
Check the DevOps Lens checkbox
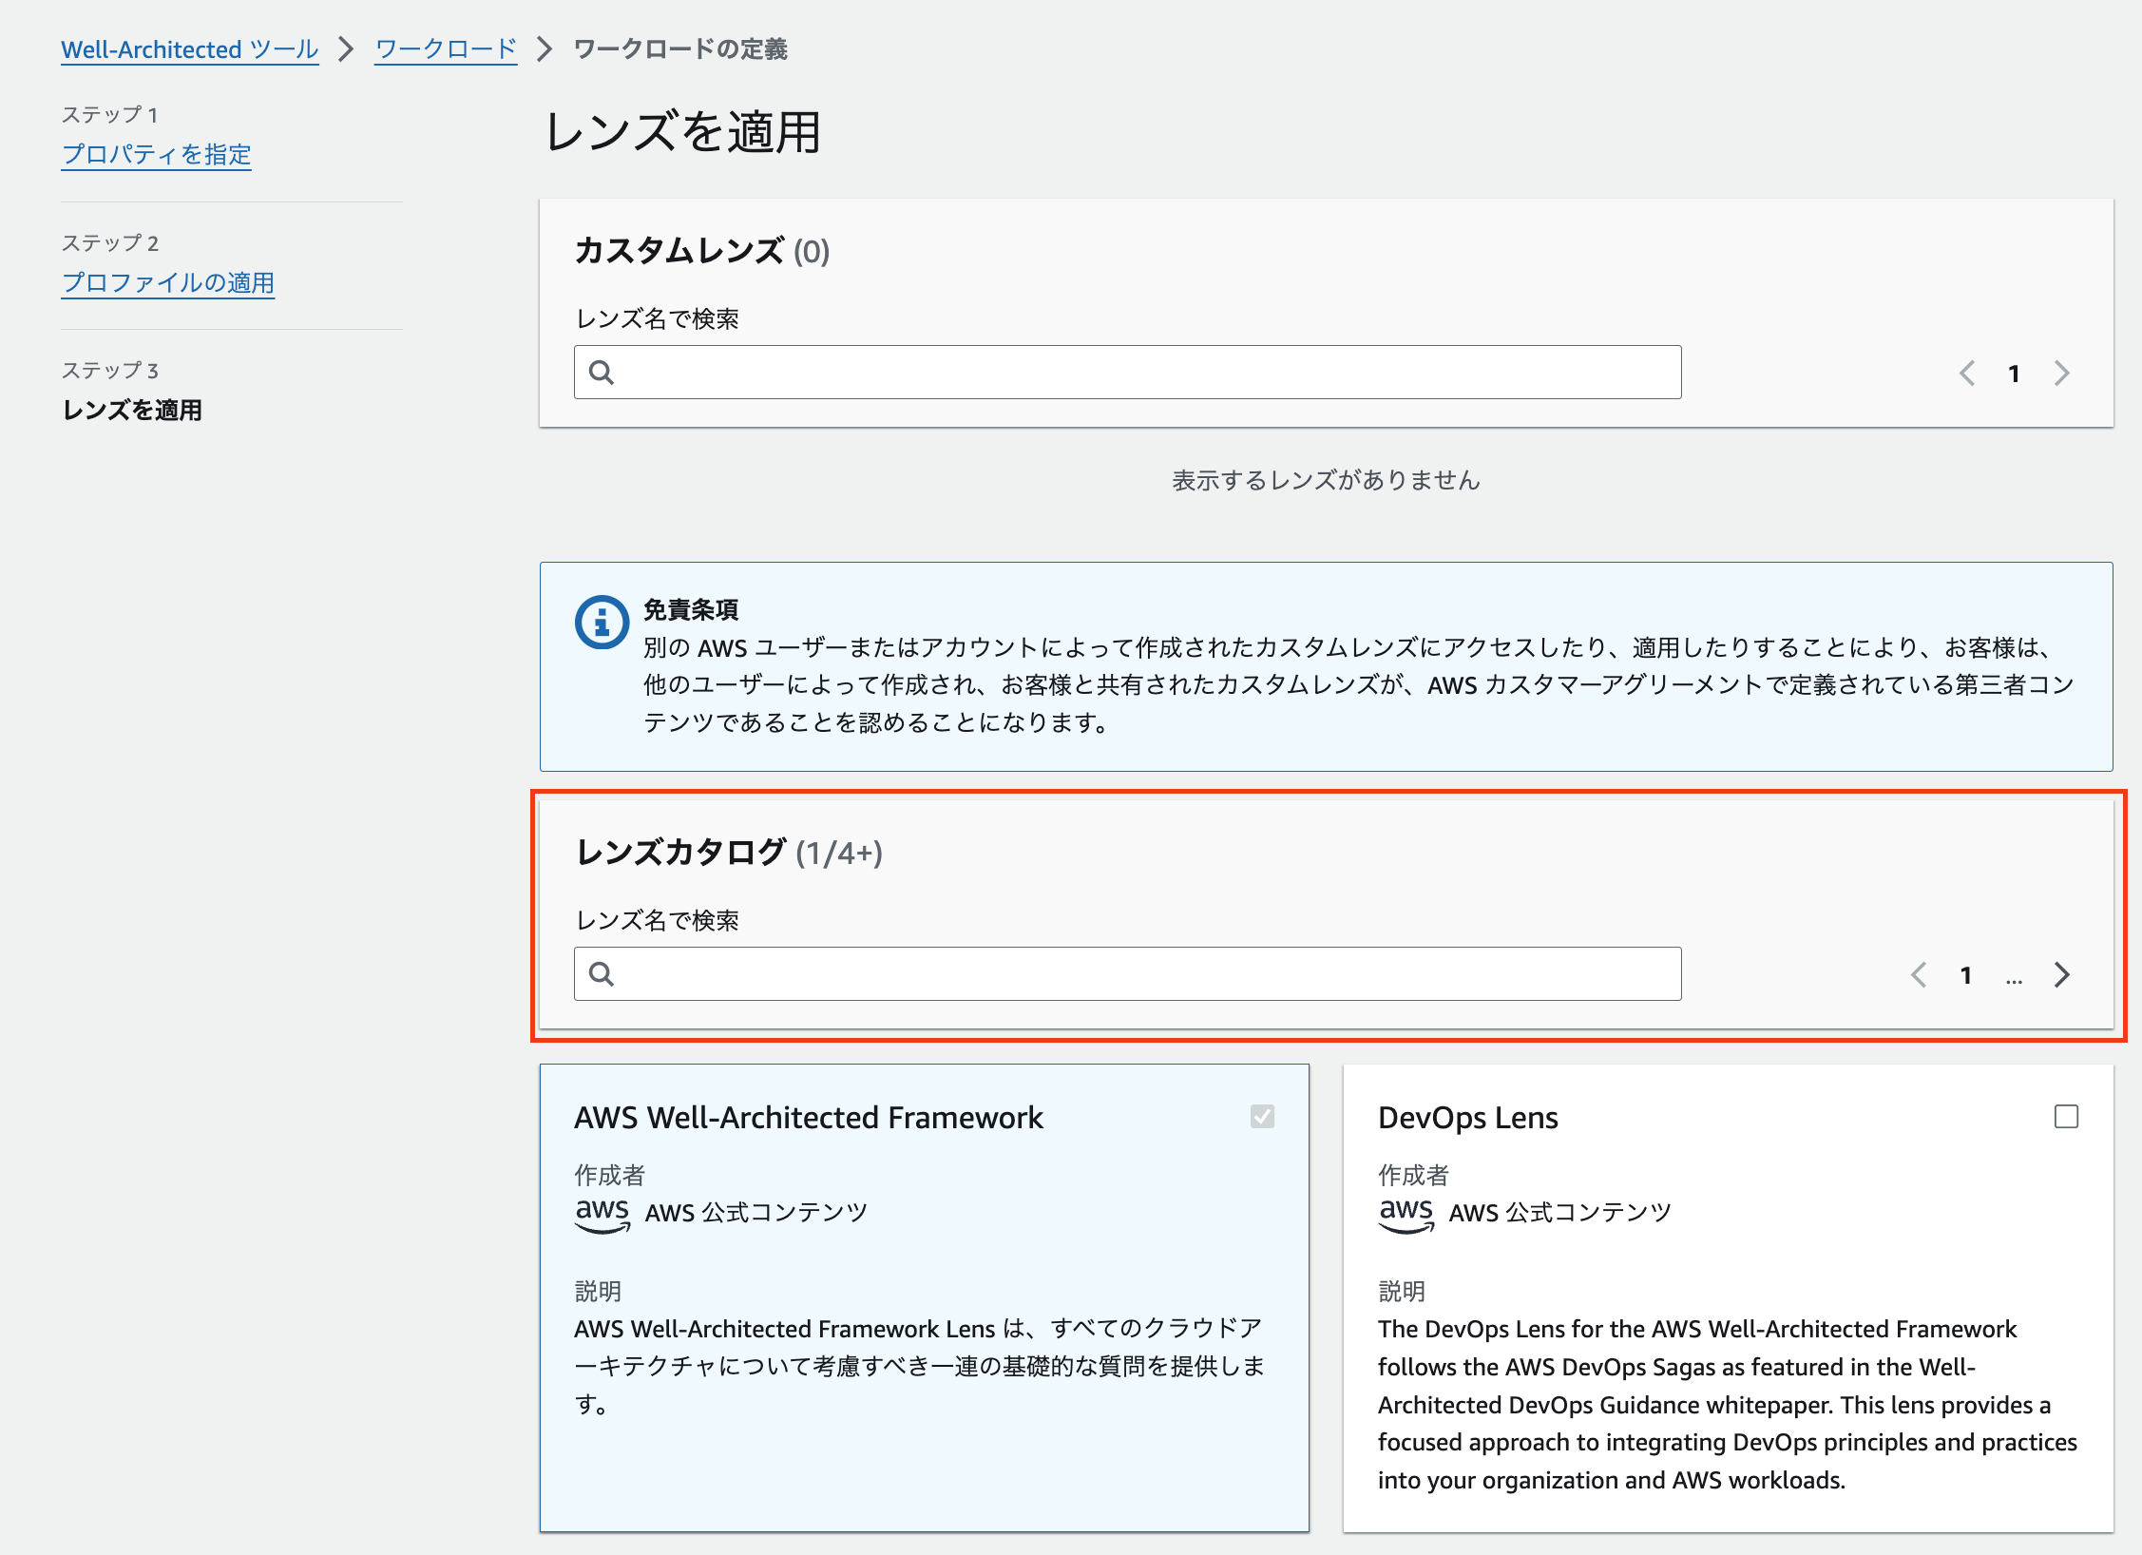coord(2066,1116)
